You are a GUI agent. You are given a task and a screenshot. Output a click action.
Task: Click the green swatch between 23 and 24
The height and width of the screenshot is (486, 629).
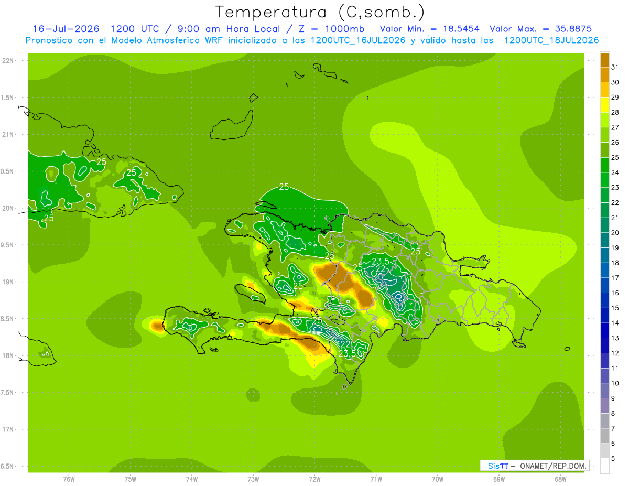(x=604, y=180)
